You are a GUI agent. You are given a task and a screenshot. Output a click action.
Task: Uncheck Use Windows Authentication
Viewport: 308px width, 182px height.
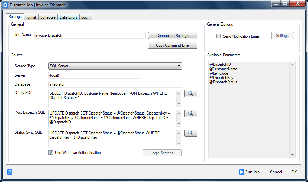pyautogui.click(x=51, y=153)
